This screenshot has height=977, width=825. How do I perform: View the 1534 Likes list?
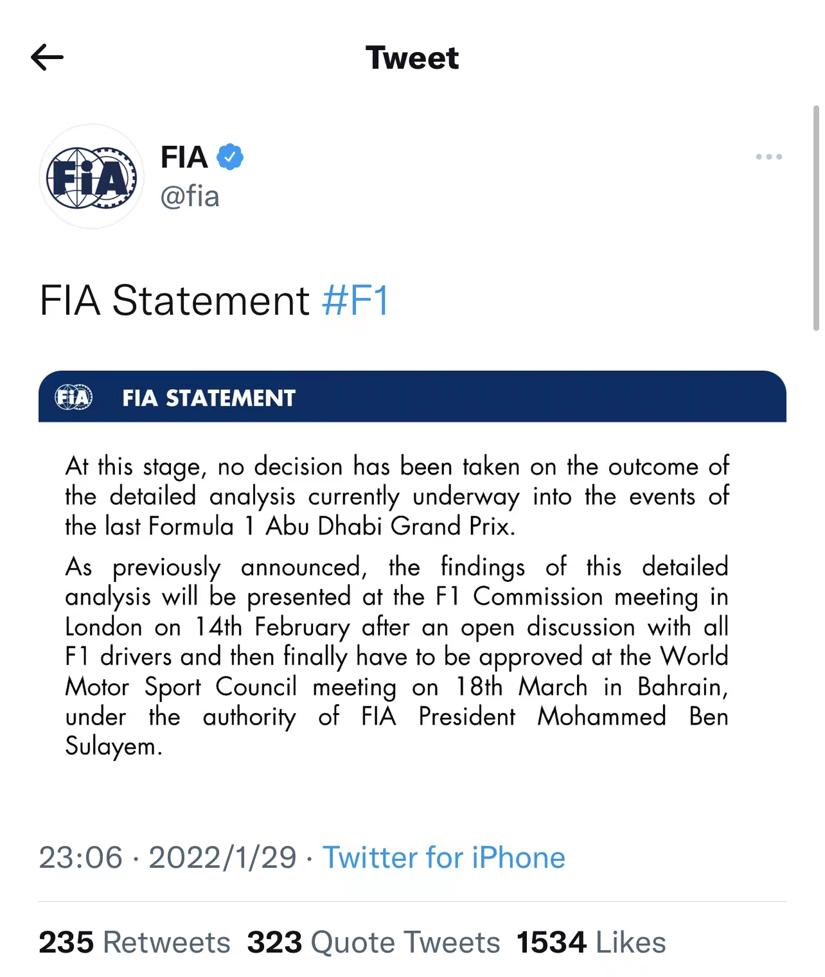click(591, 942)
